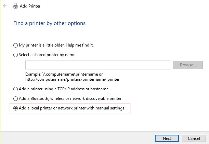Click the '\\computername\printername' example text

70,74
